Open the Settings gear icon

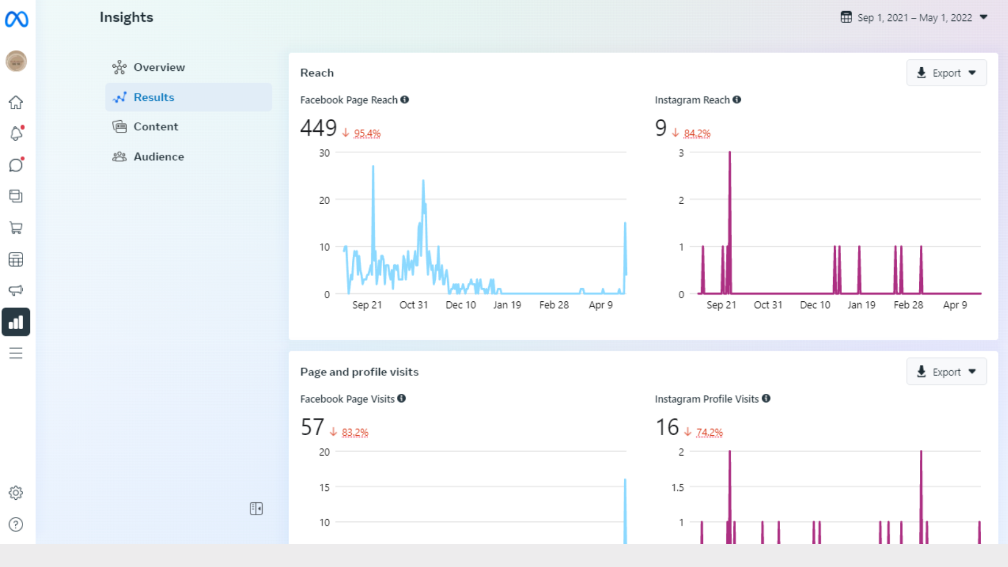pyautogui.click(x=16, y=493)
